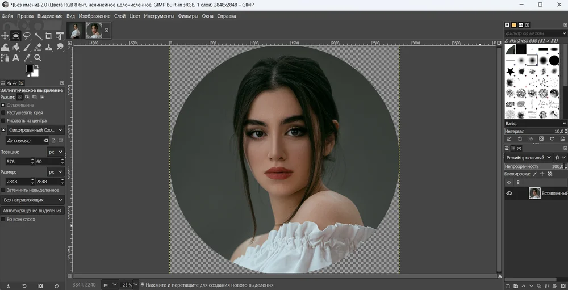Open the Правка menu
The height and width of the screenshot is (290, 568).
[x=26, y=16]
